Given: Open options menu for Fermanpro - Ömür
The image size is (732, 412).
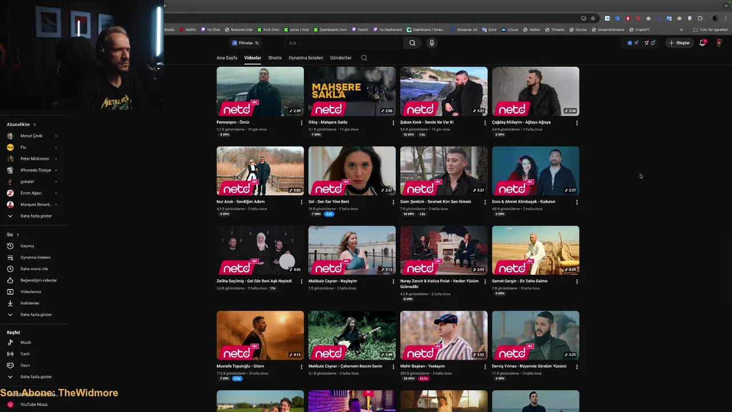Looking at the screenshot, I should (301, 122).
